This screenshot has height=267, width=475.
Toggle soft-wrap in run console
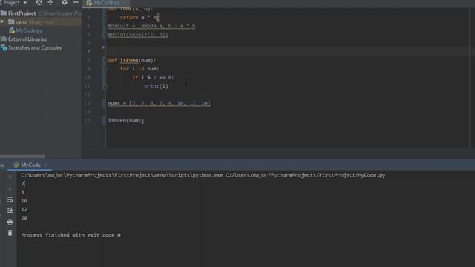pyautogui.click(x=10, y=200)
